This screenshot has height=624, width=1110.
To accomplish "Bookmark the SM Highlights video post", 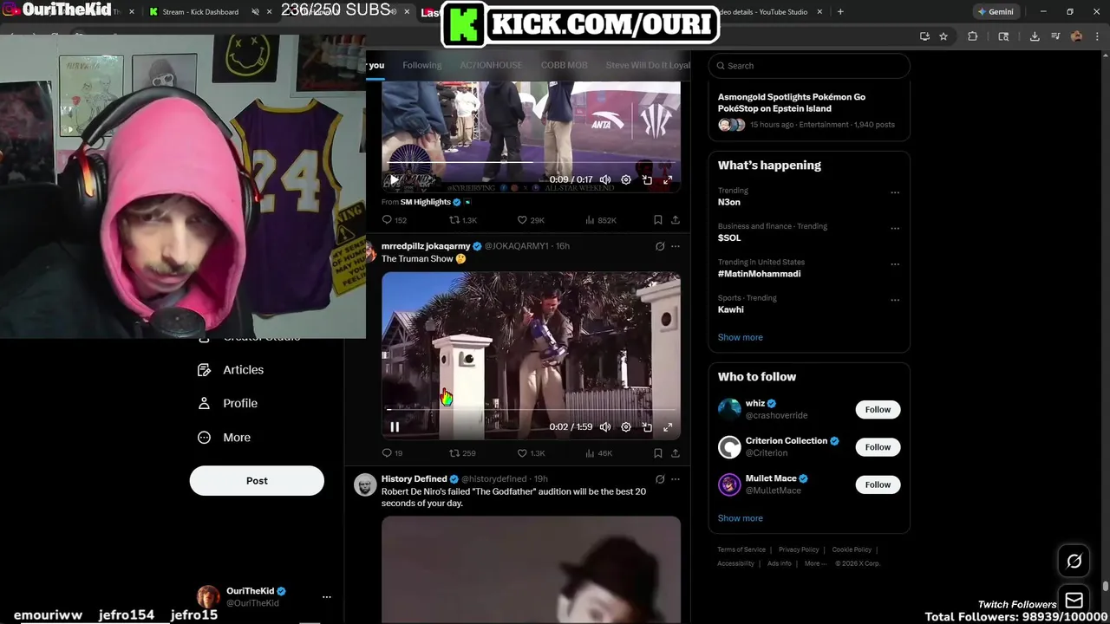I will click(x=658, y=220).
